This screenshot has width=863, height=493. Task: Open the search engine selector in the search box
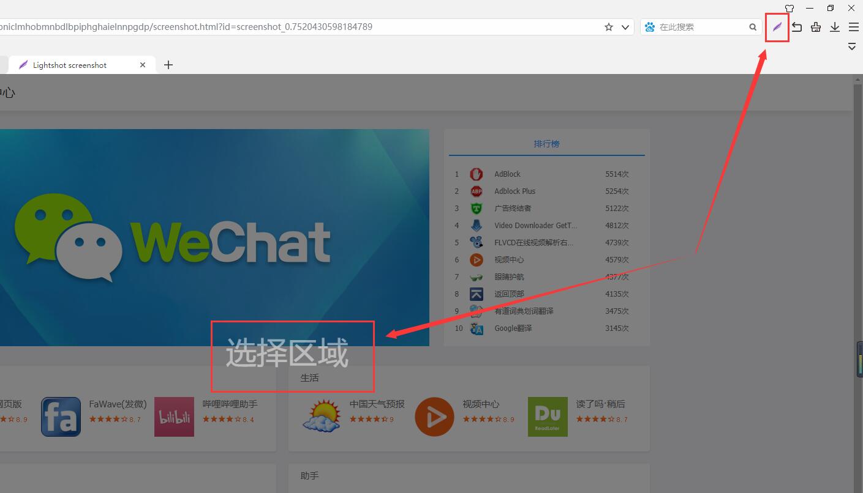click(649, 27)
